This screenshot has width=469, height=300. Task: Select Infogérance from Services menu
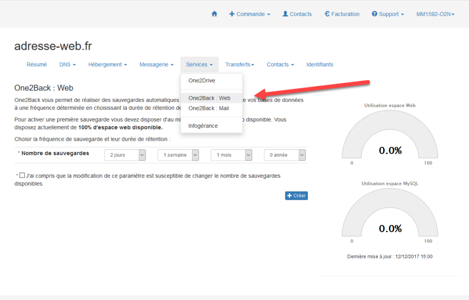(212, 126)
